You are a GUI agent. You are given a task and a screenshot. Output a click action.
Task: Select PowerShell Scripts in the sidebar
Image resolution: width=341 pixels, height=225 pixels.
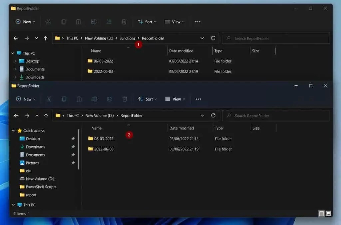[40, 187]
